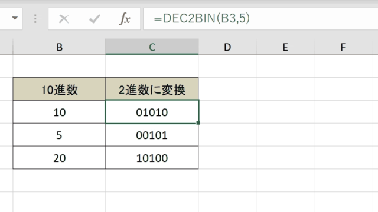Click the Cancel (X) formula icon

[64, 19]
